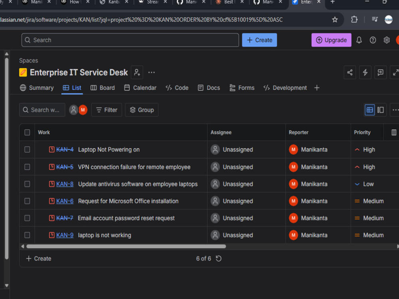Viewport: 399px width, 299px height.
Task: Select the Update antivirus software row checkbox
Action: click(27, 184)
